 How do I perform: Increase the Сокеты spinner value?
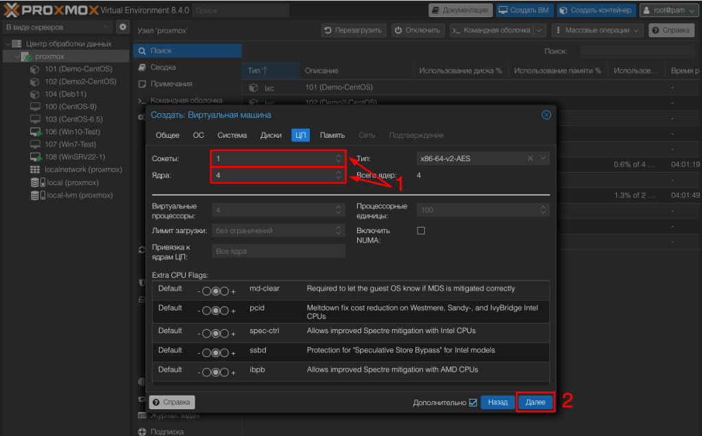coord(338,156)
